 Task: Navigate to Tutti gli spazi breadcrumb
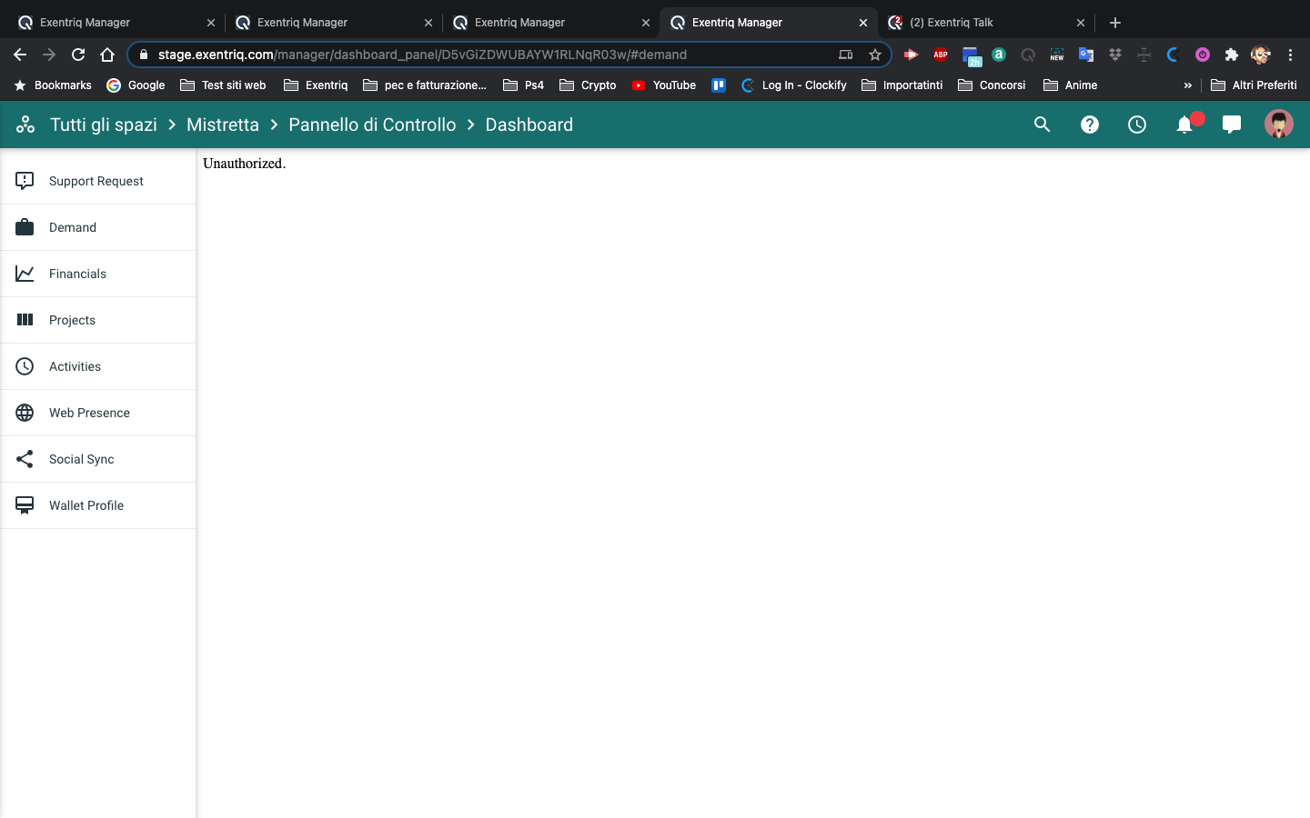pos(104,125)
